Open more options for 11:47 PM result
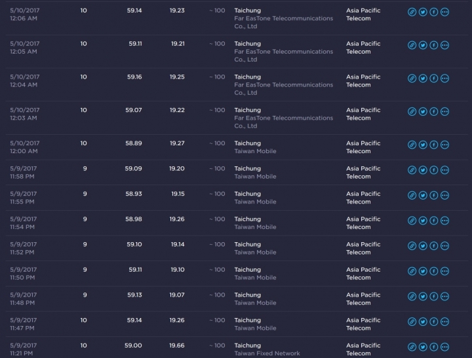 point(445,321)
